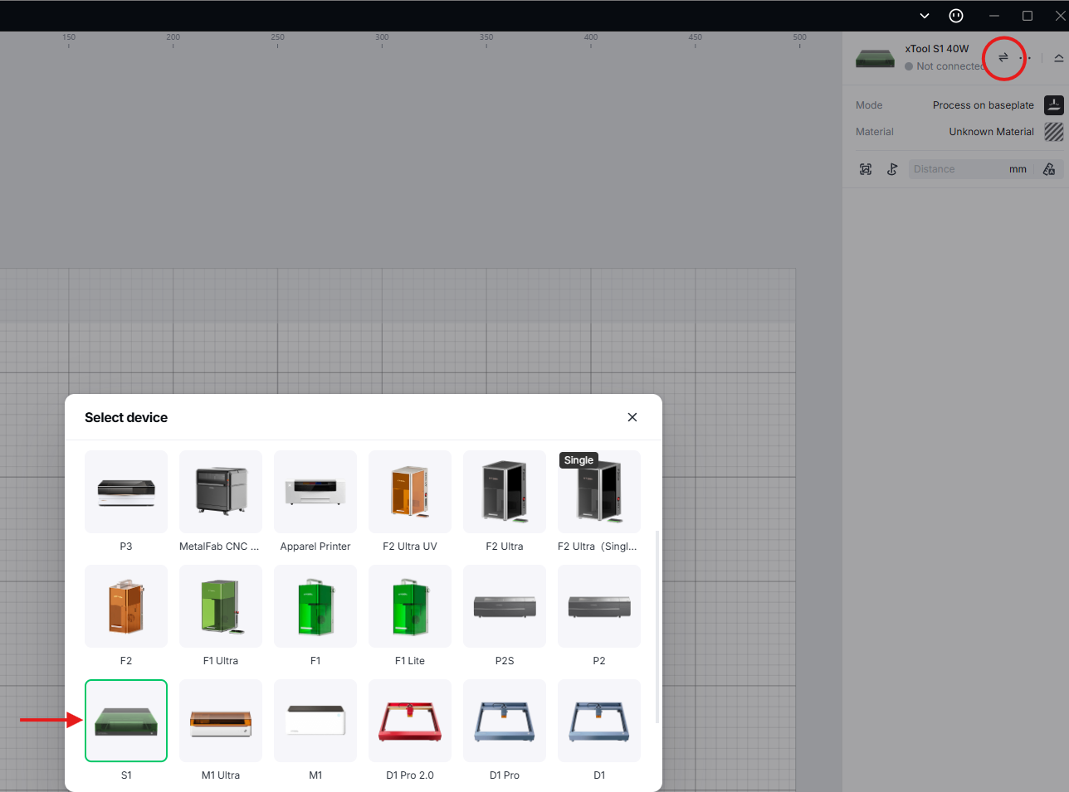Click the Process on baseplate mode icon

pos(1053,105)
